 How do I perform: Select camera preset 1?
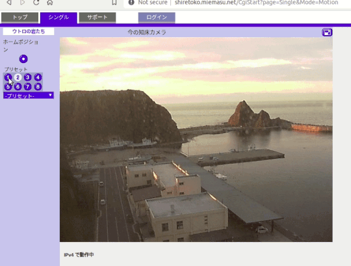click(x=8, y=77)
